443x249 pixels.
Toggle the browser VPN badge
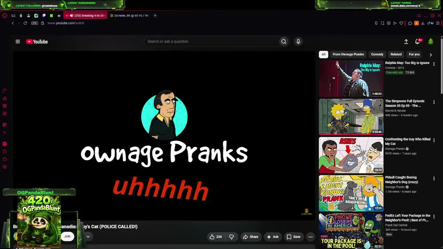pyautogui.click(x=35, y=23)
